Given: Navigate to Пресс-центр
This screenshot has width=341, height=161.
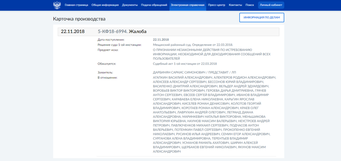Looking at the screenshot, I should click(217, 5).
